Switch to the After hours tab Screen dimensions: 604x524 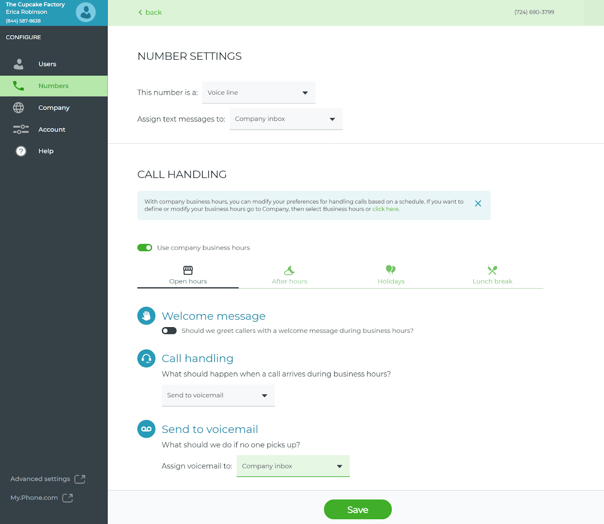tap(290, 275)
